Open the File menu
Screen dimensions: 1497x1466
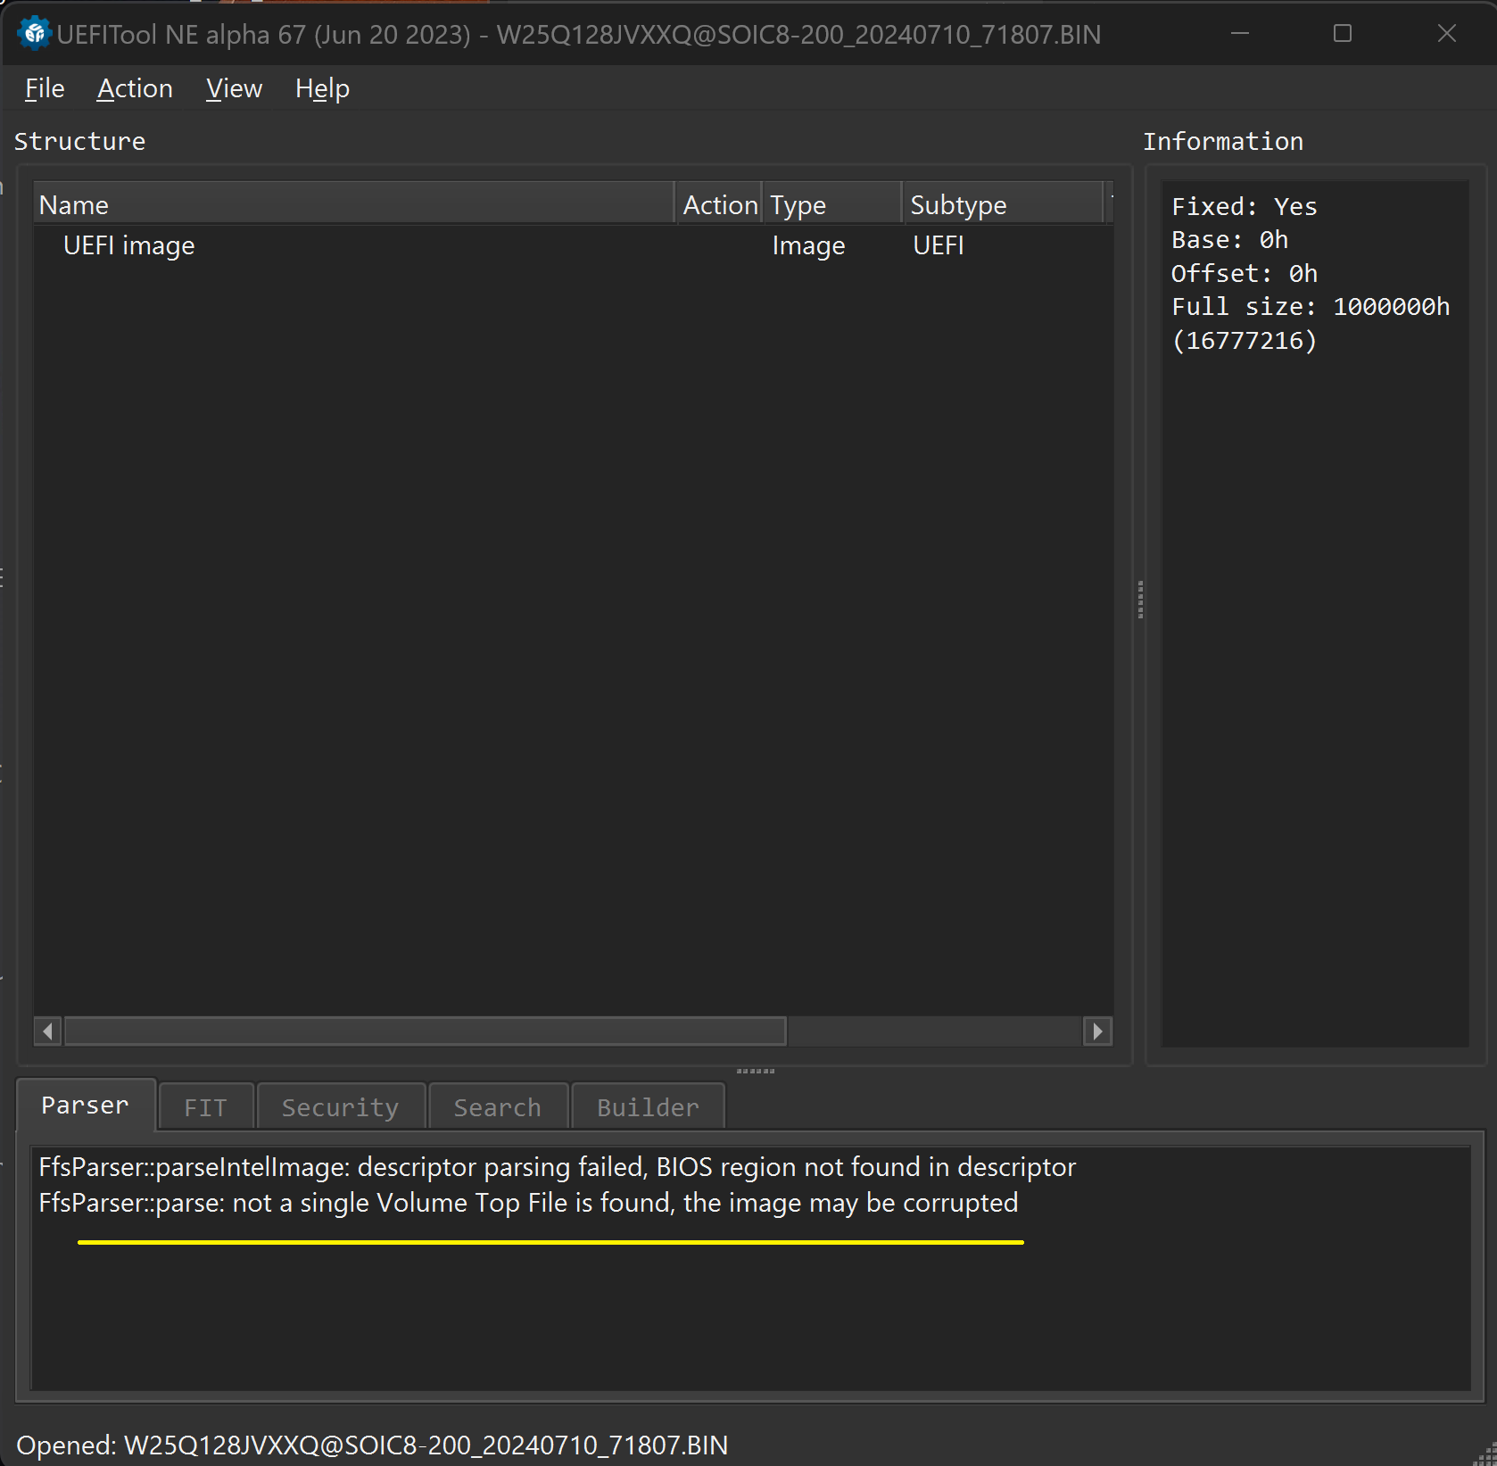(x=45, y=88)
